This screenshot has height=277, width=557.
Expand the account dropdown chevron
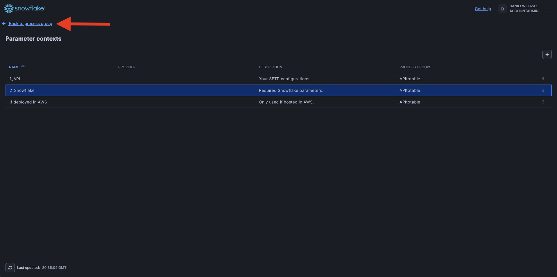[x=546, y=9]
